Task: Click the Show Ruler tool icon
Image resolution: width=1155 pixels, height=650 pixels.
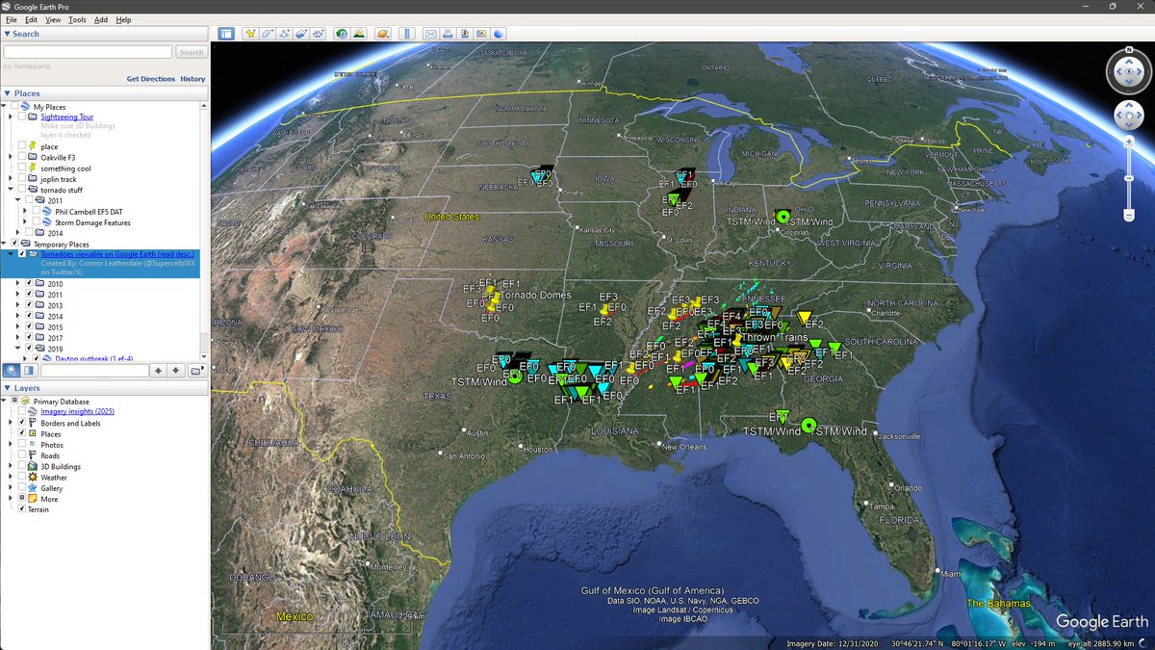Action: point(407,34)
